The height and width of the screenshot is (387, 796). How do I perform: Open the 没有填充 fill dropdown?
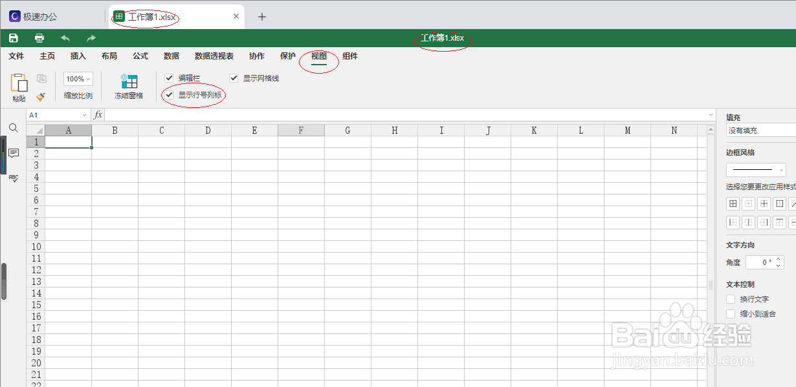point(761,131)
